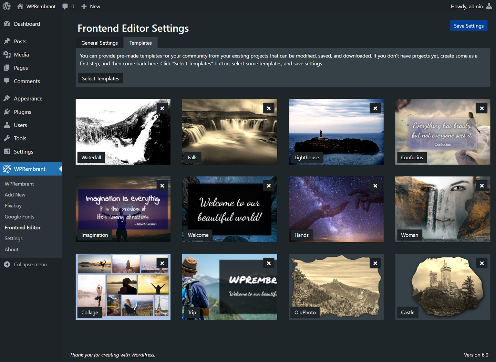Open the About submenu item

point(12,249)
